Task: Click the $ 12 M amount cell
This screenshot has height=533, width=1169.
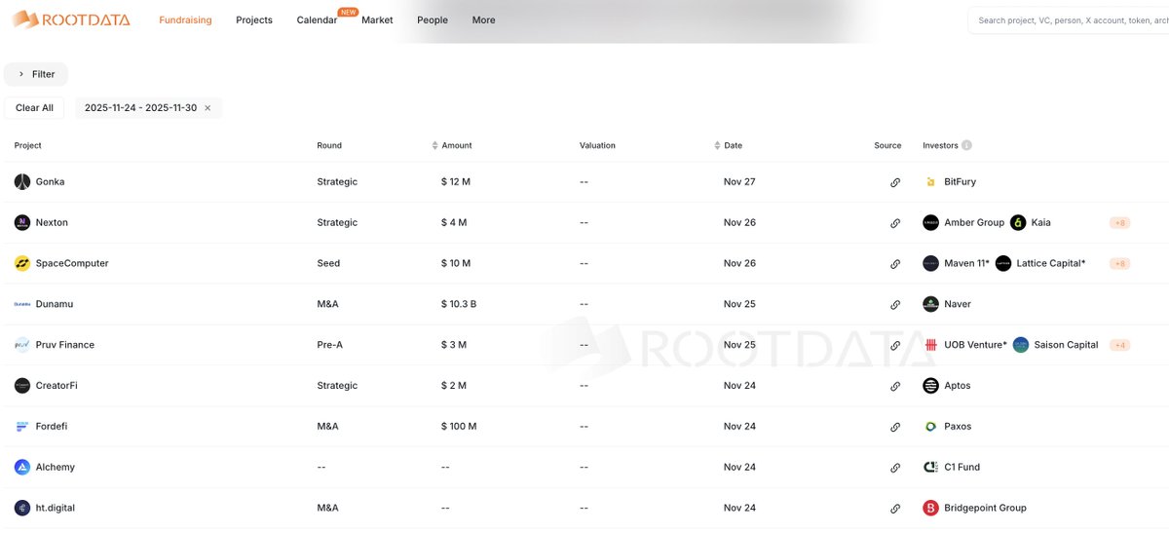Action: point(456,182)
